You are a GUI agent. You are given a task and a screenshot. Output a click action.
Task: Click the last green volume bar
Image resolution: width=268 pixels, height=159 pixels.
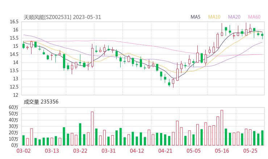coord(262,138)
